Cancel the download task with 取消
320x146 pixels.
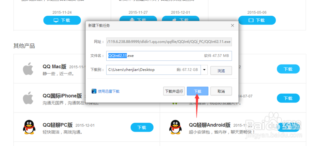coord(221,91)
